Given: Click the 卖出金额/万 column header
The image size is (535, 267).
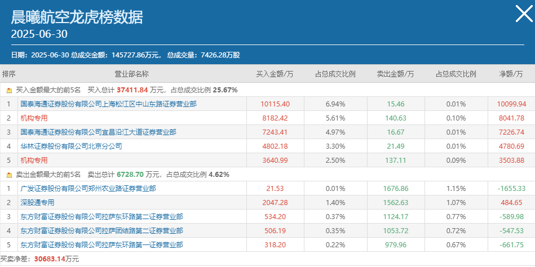Looking at the screenshot, I should [x=395, y=74].
